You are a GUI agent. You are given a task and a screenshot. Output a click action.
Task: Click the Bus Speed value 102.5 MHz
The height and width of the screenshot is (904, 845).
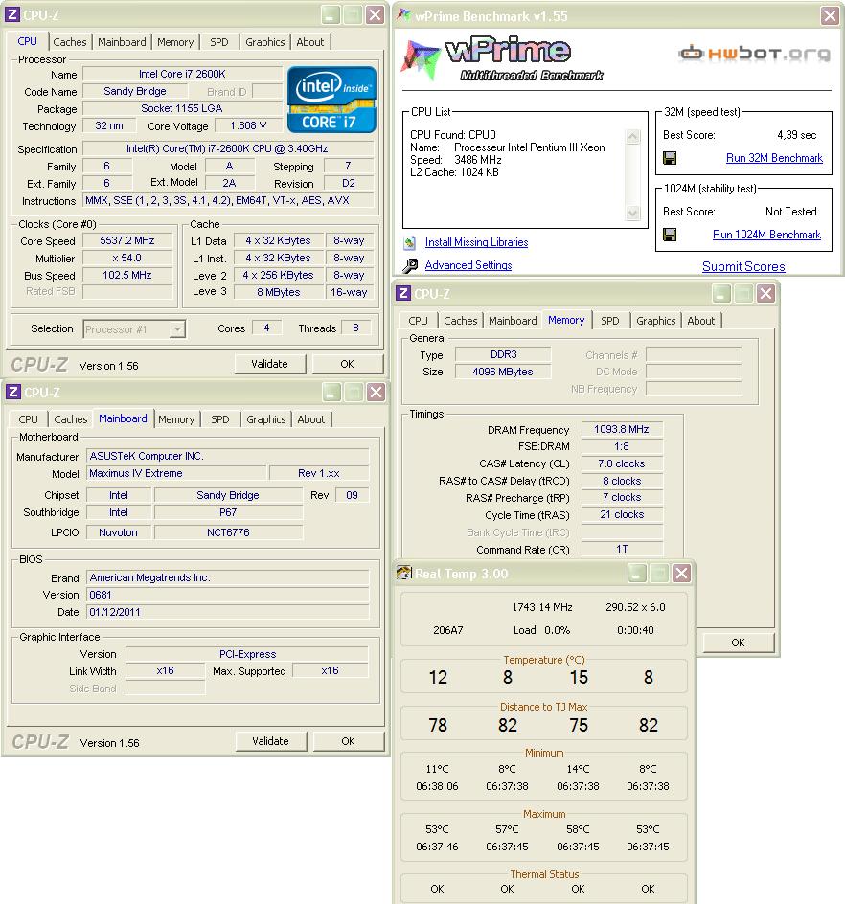pos(127,276)
